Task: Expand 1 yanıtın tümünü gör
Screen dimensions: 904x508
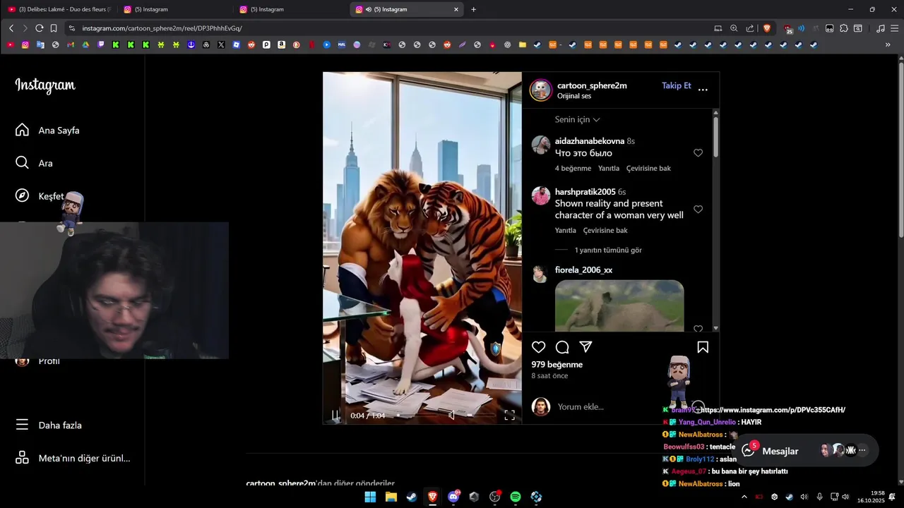Action: pos(608,250)
